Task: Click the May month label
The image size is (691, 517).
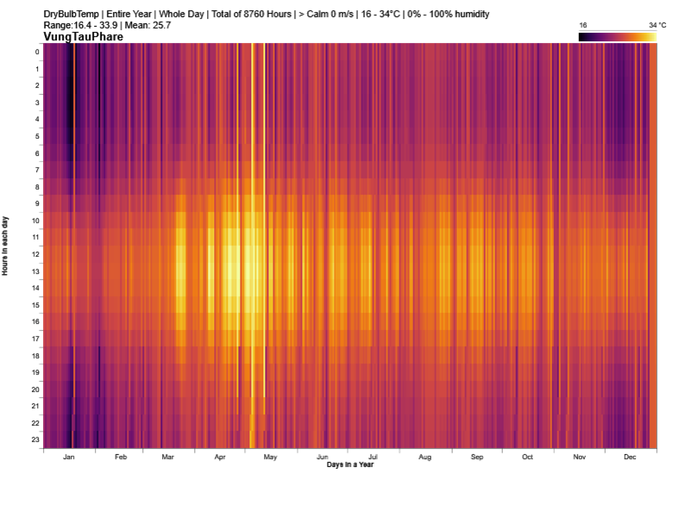Action: click(270, 457)
